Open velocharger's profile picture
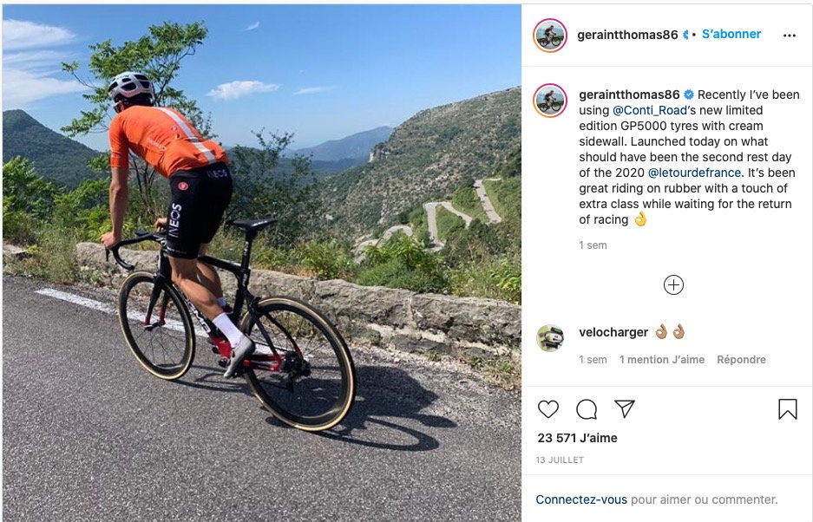 550,338
